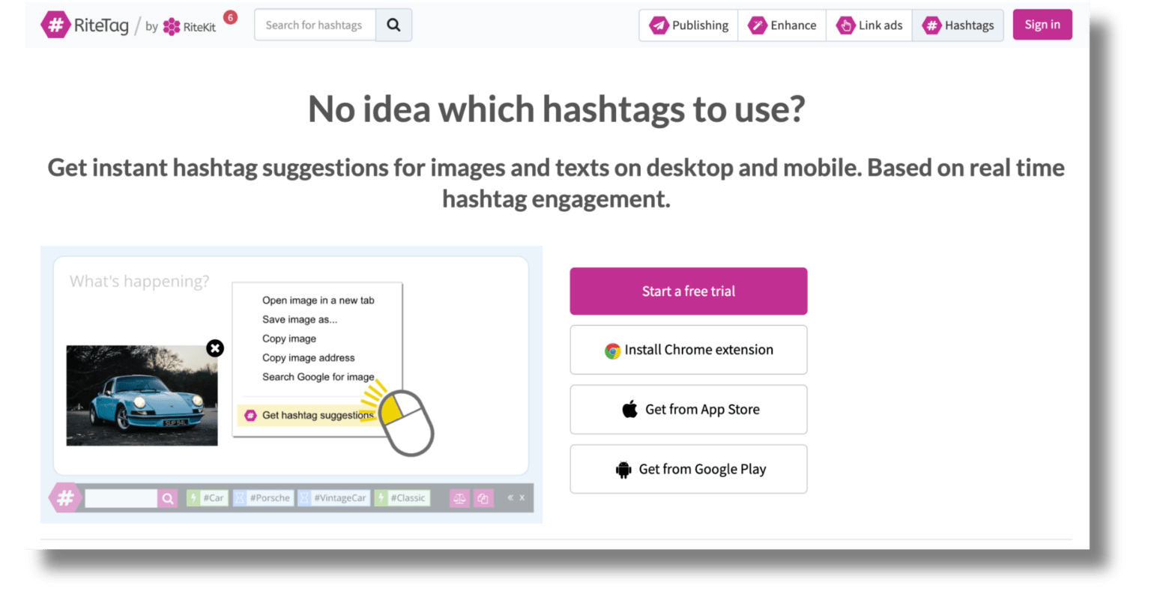The image size is (1151, 591).
Task: Click the Search for hashtags input field
Action: (315, 25)
